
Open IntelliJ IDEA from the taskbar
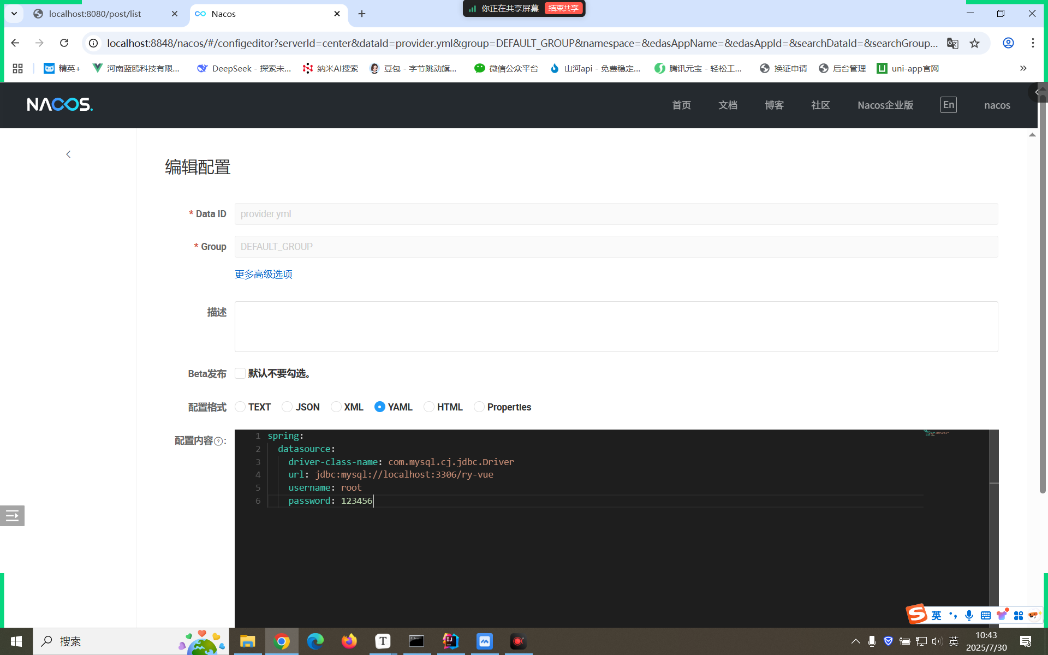[450, 641]
